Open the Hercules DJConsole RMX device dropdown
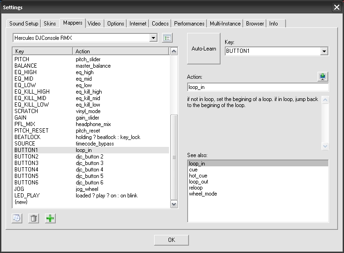Screen dimensions: 344x253 (153, 38)
